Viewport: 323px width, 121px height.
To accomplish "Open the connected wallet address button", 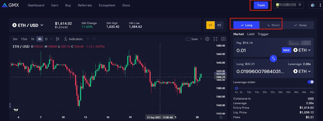I will tap(288, 5).
